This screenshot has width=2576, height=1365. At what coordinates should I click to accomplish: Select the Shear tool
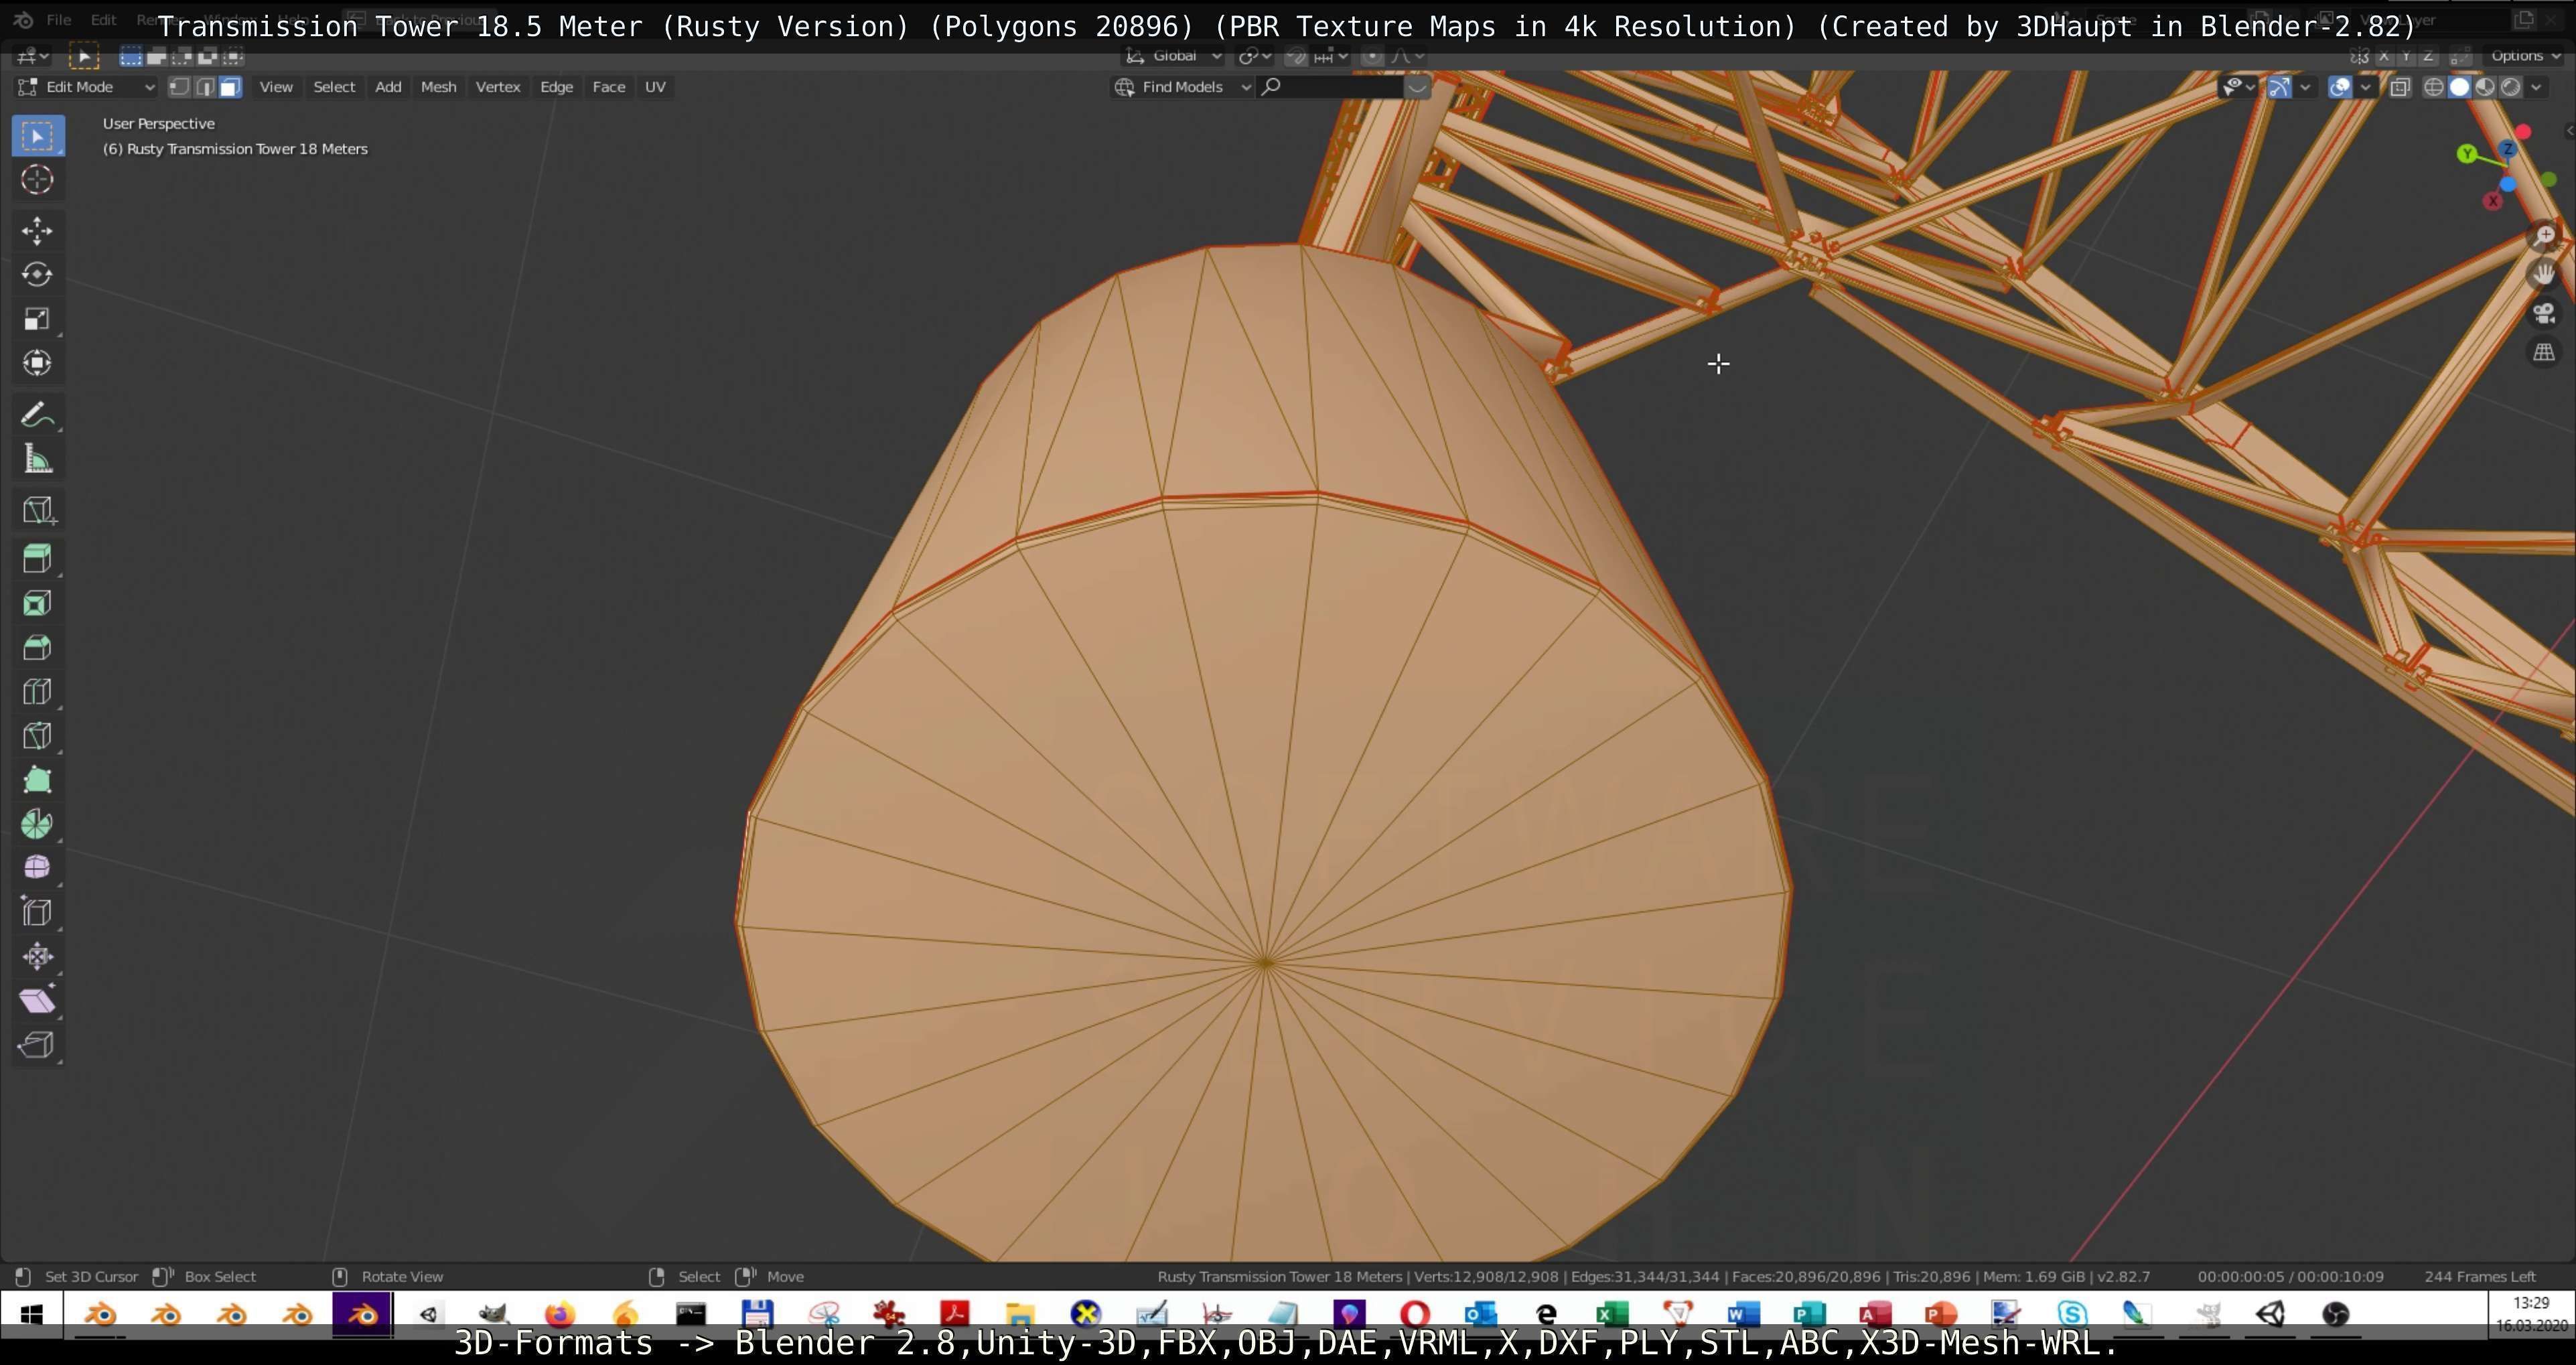(38, 1001)
